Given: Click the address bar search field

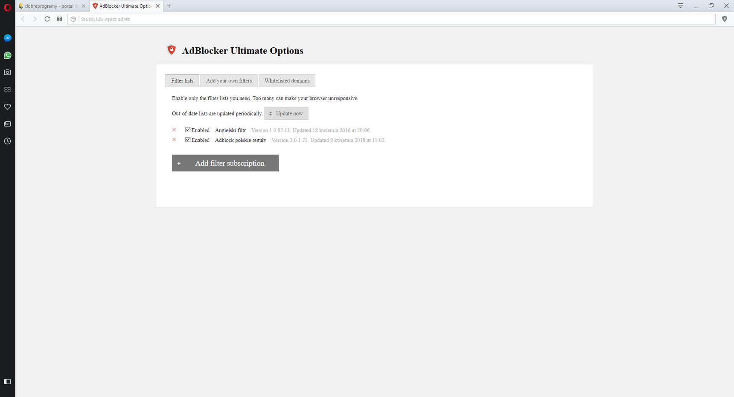Looking at the screenshot, I should coord(391,19).
